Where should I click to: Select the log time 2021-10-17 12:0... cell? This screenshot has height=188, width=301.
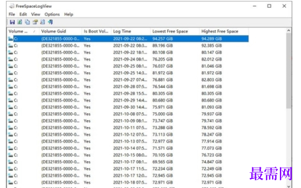(x=130, y=176)
